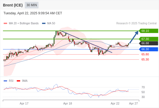Open the Research © 2025 Trading Central credit

click(x=136, y=23)
